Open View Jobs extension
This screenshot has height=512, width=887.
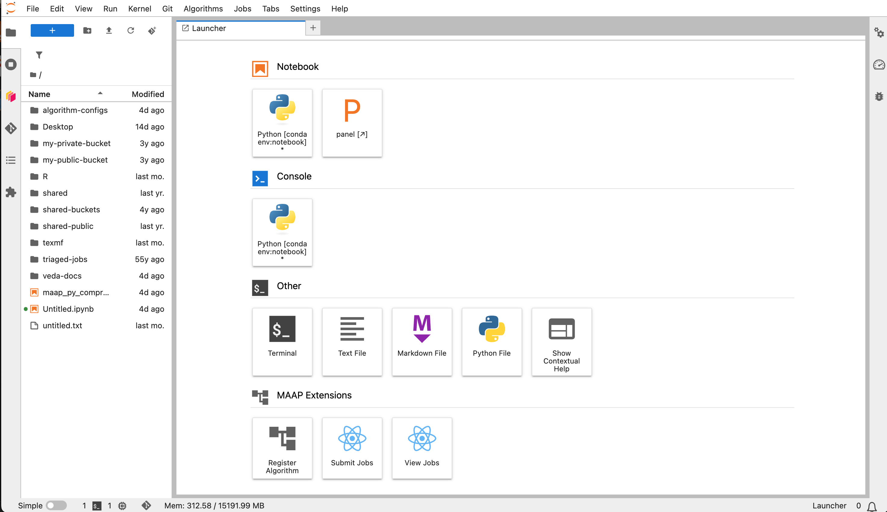[422, 448]
